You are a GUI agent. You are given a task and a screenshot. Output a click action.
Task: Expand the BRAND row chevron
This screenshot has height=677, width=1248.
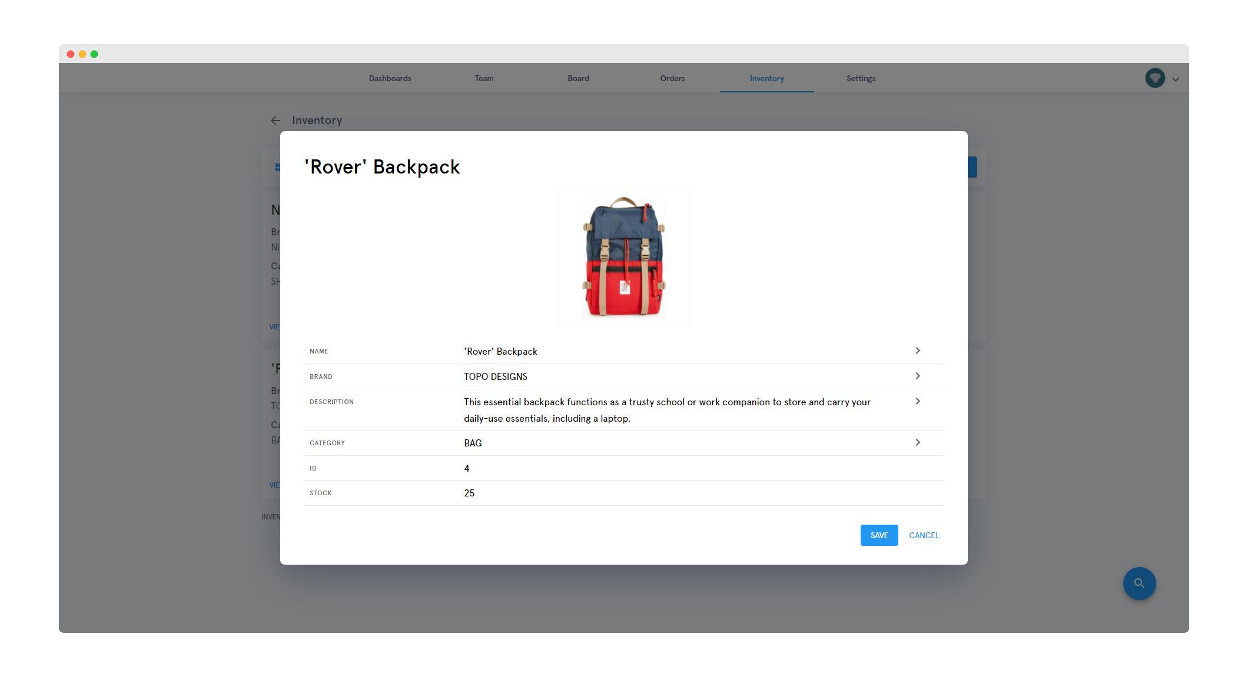click(x=917, y=376)
